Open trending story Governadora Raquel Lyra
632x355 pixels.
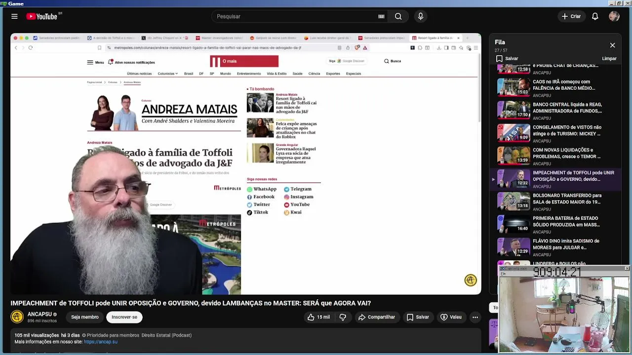pos(282,153)
